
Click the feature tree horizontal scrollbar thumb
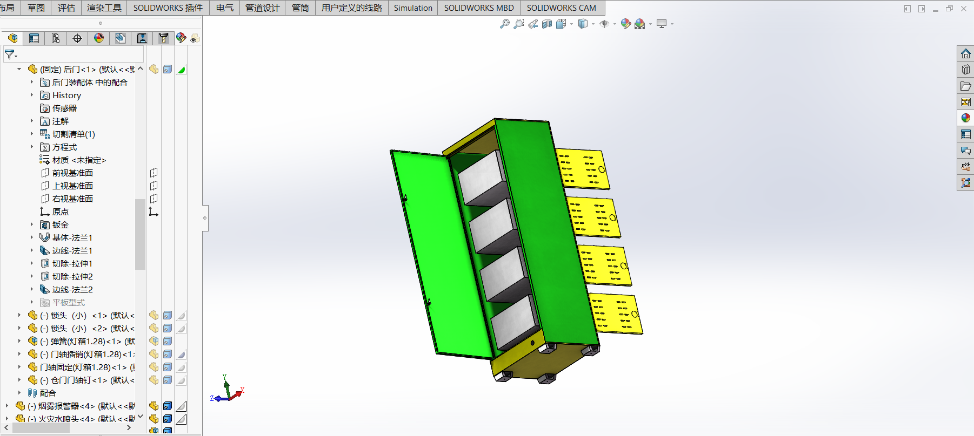tap(41, 427)
